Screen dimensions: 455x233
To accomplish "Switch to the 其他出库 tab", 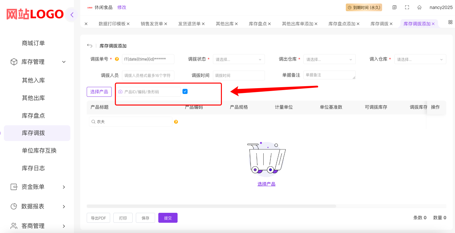I will (x=225, y=24).
